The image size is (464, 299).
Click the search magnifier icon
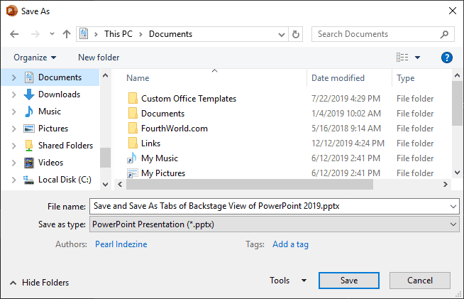tap(444, 34)
